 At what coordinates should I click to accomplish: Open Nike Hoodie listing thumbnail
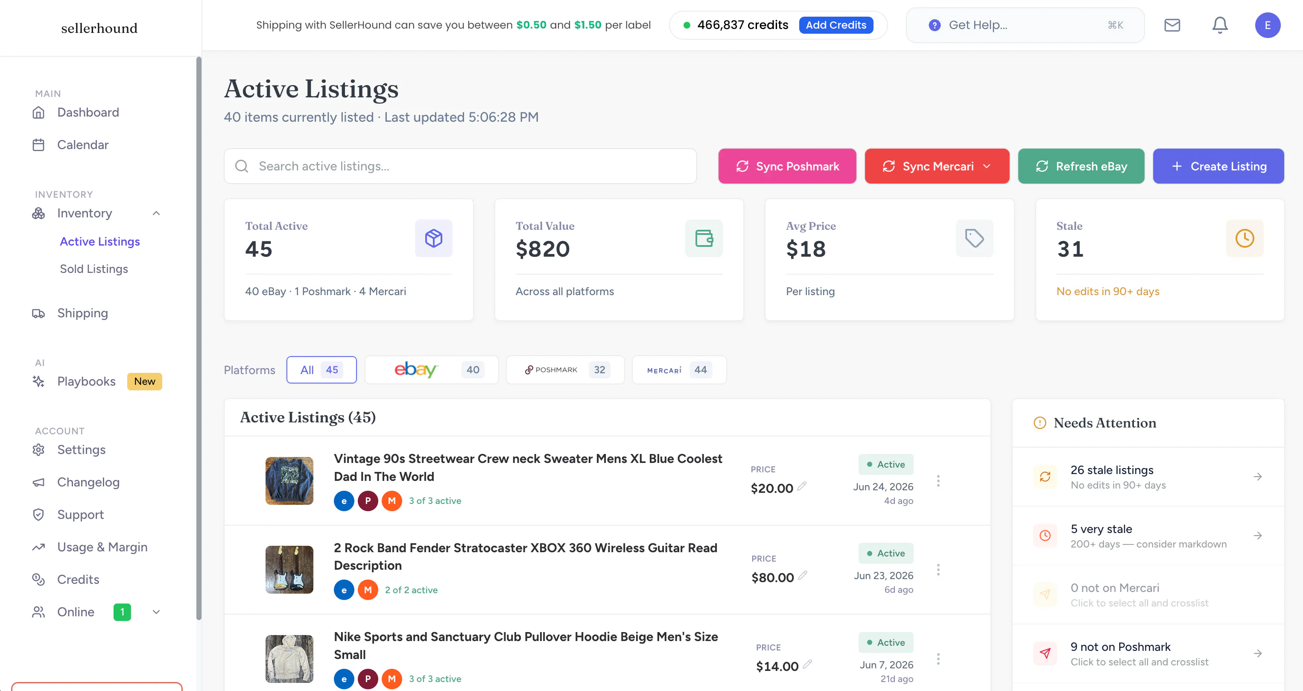289,659
